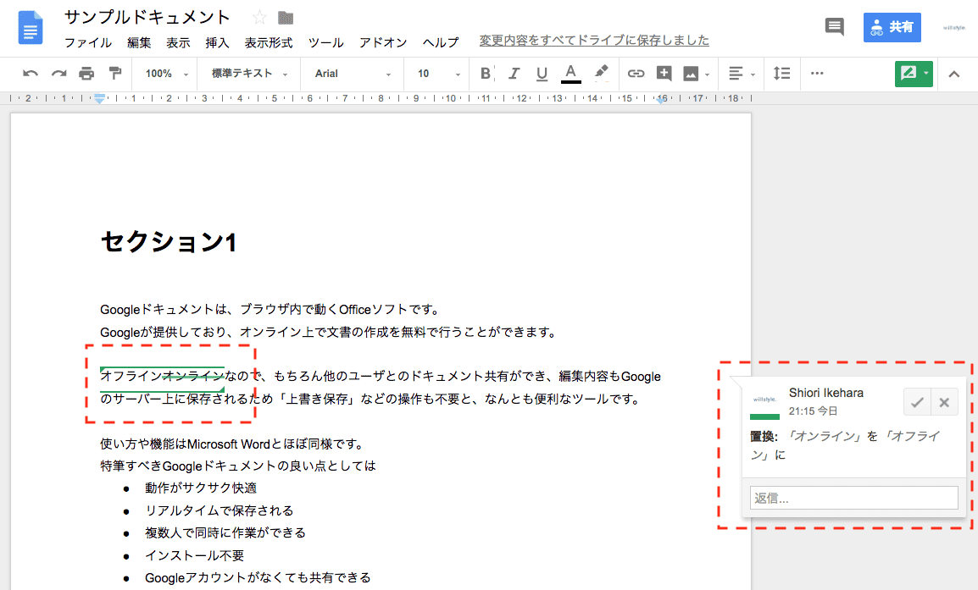Open the willstyle account avatar
The image size is (978, 590).
point(953,27)
